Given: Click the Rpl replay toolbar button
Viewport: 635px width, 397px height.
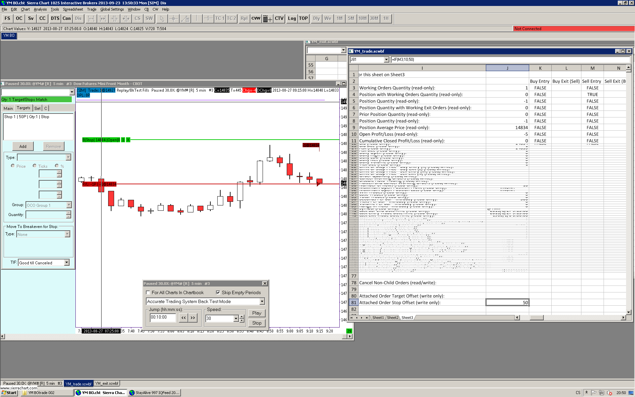Looking at the screenshot, I should click(x=244, y=19).
